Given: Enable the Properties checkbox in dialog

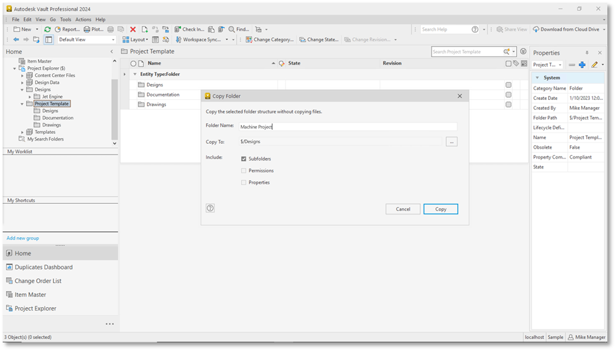Looking at the screenshot, I should [244, 182].
